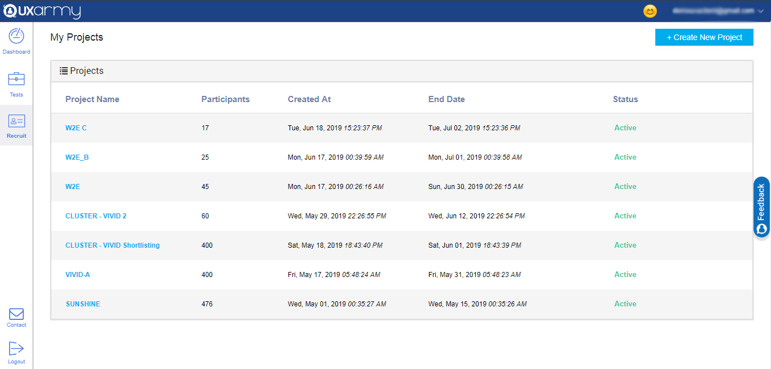Open CLUSTER - VIVID 2 project
This screenshot has height=369, width=771.
[96, 216]
